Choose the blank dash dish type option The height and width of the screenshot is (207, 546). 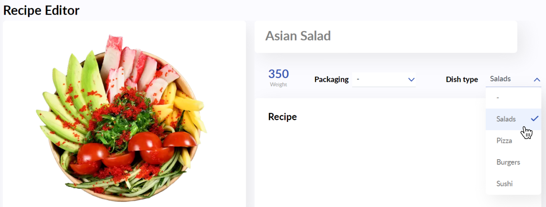click(x=513, y=97)
